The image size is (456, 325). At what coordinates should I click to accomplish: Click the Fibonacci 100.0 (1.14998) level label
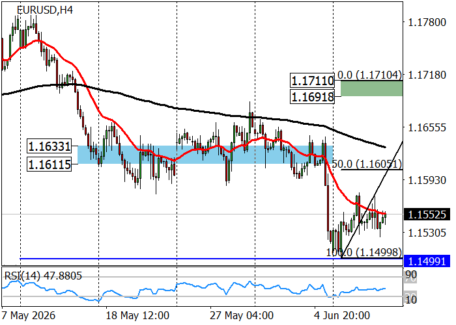[x=364, y=252]
